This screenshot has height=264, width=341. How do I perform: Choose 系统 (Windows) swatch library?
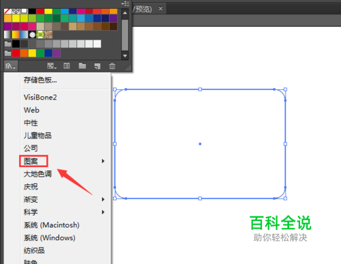[x=50, y=238]
